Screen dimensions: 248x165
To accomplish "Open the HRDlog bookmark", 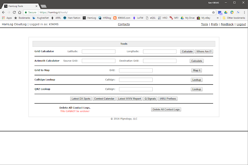I will 105,18.
